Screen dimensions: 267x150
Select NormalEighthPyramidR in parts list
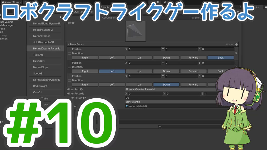coord(47,24)
